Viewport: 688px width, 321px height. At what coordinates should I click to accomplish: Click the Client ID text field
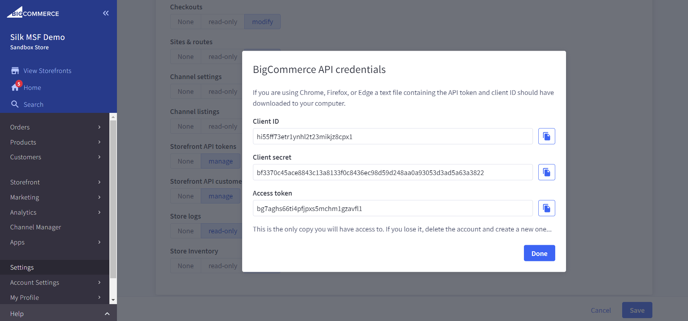pyautogui.click(x=393, y=136)
